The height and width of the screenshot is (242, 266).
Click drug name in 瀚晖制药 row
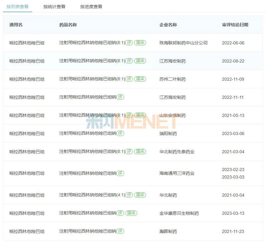click(88, 231)
